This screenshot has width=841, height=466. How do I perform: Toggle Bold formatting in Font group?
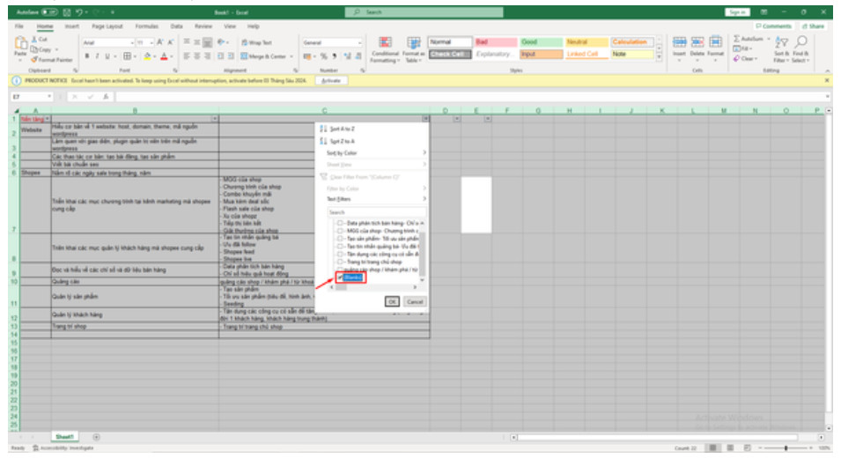pyautogui.click(x=87, y=56)
